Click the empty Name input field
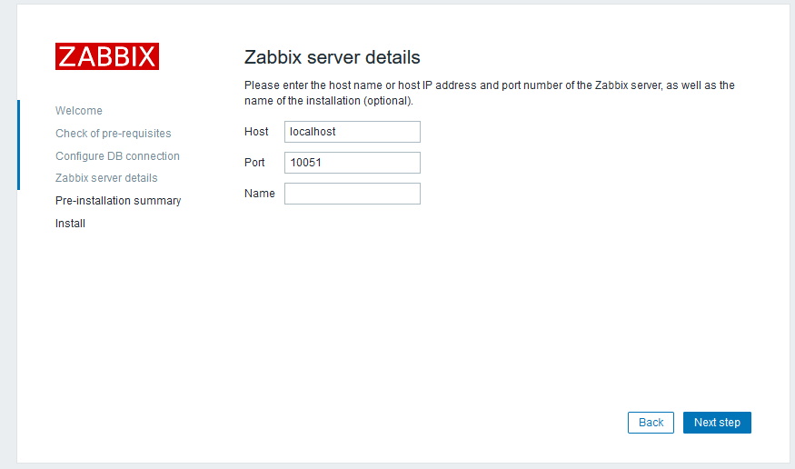795x469 pixels. [352, 194]
